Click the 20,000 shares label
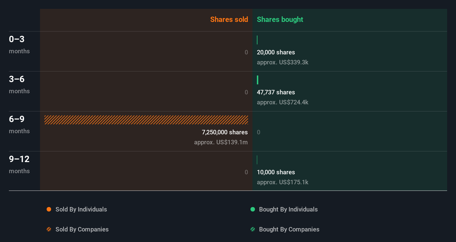This screenshot has width=456, height=242. [276, 52]
